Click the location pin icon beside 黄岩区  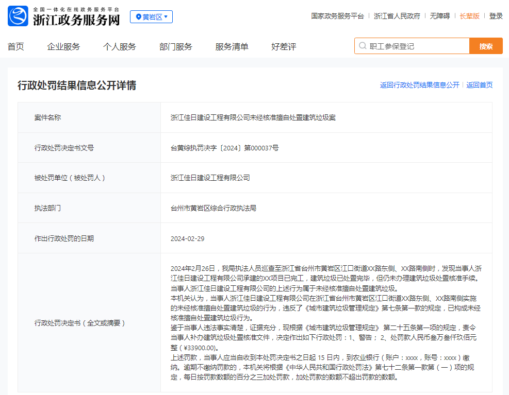coord(138,17)
